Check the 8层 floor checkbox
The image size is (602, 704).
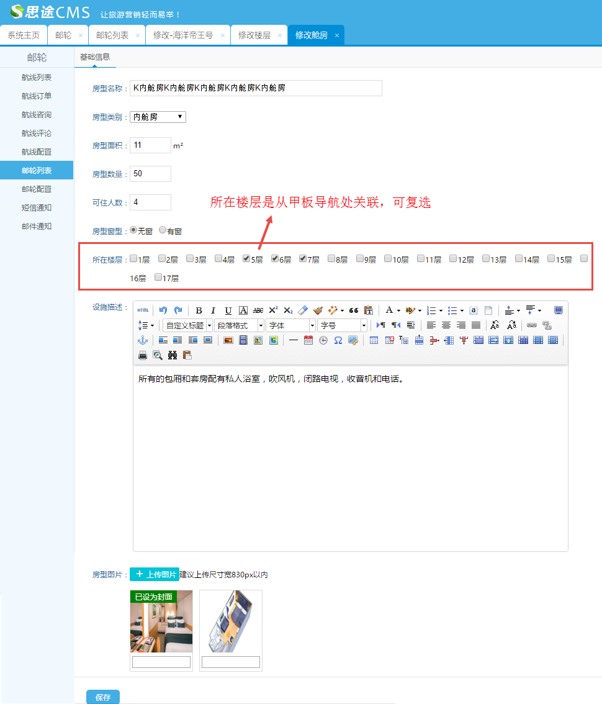[x=331, y=259]
